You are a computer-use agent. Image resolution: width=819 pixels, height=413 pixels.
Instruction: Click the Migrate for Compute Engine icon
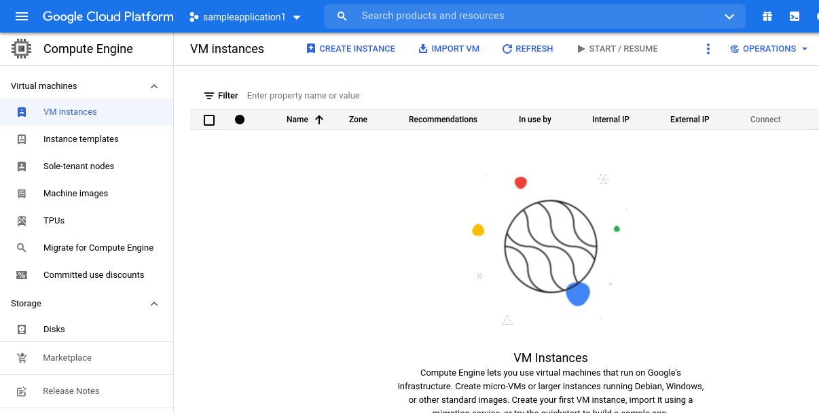22,248
